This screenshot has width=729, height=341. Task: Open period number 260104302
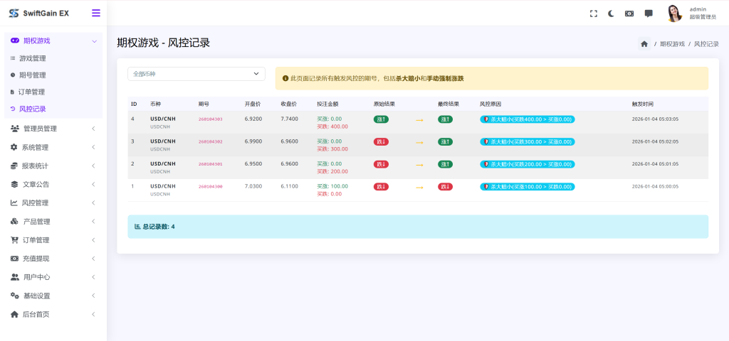(x=210, y=141)
